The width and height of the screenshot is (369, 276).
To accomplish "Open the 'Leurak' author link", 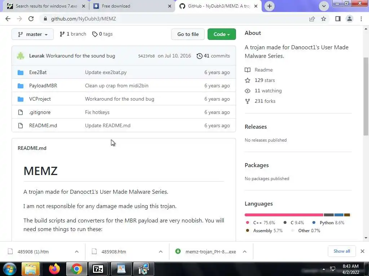I will click(x=37, y=56).
